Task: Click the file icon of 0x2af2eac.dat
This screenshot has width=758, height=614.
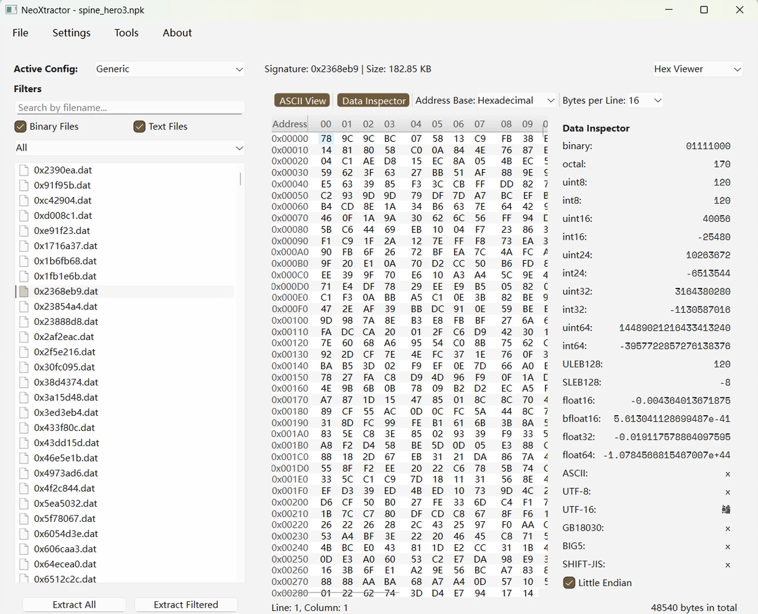Action: tap(24, 337)
